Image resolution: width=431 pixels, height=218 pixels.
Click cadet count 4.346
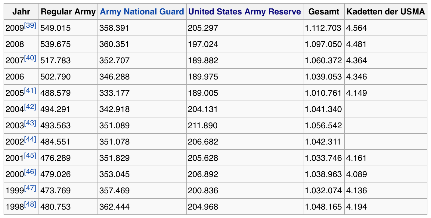357,77
